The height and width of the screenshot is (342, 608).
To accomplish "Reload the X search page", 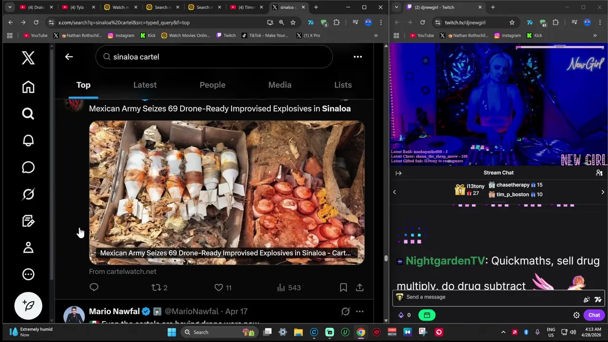I will pos(36,22).
